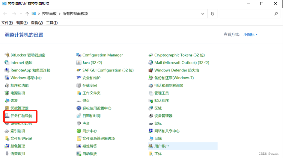Open the 索引选项 icon
Screen dimensions: 283x158
pyautogui.click(x=7, y=131)
